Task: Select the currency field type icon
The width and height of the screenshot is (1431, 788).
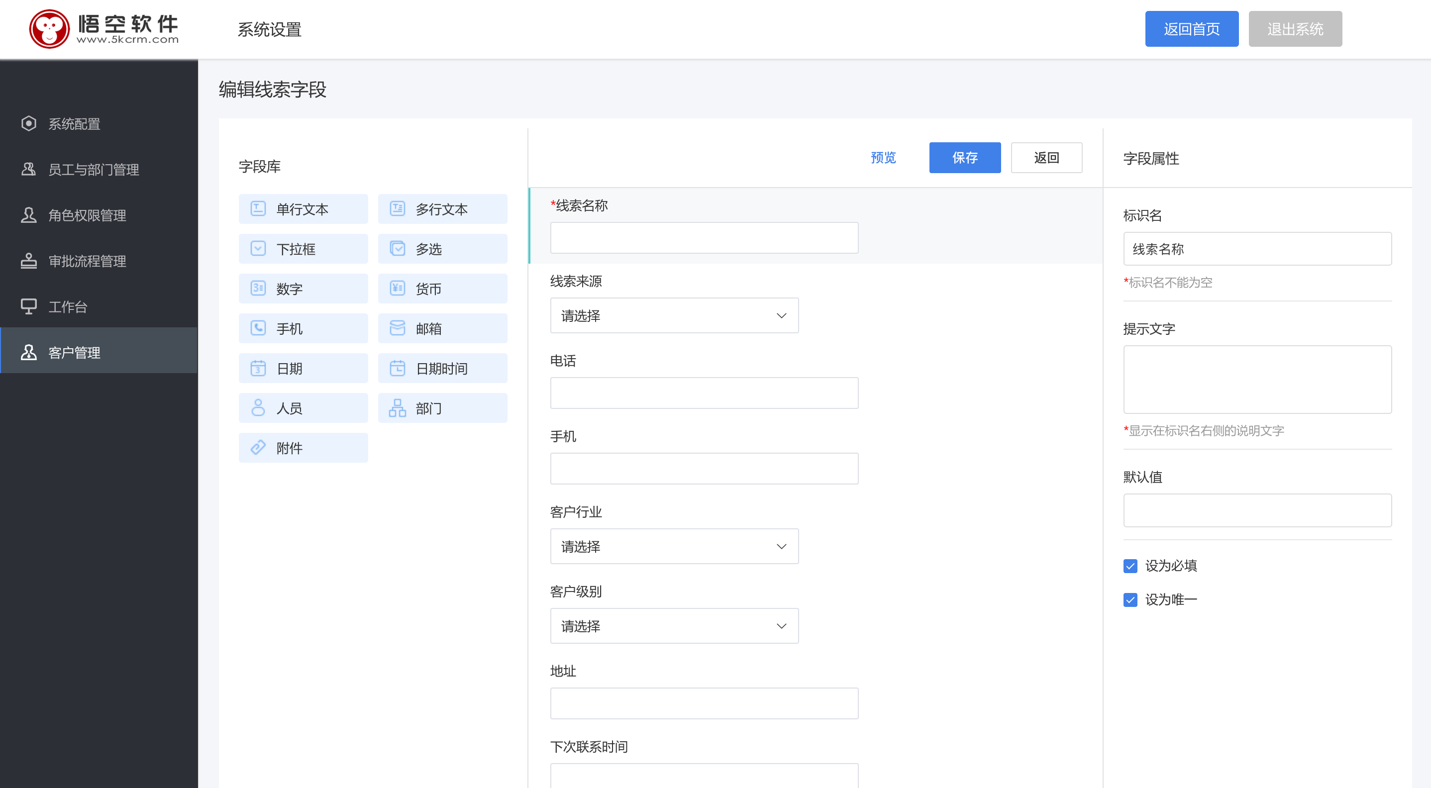Action: tap(397, 288)
